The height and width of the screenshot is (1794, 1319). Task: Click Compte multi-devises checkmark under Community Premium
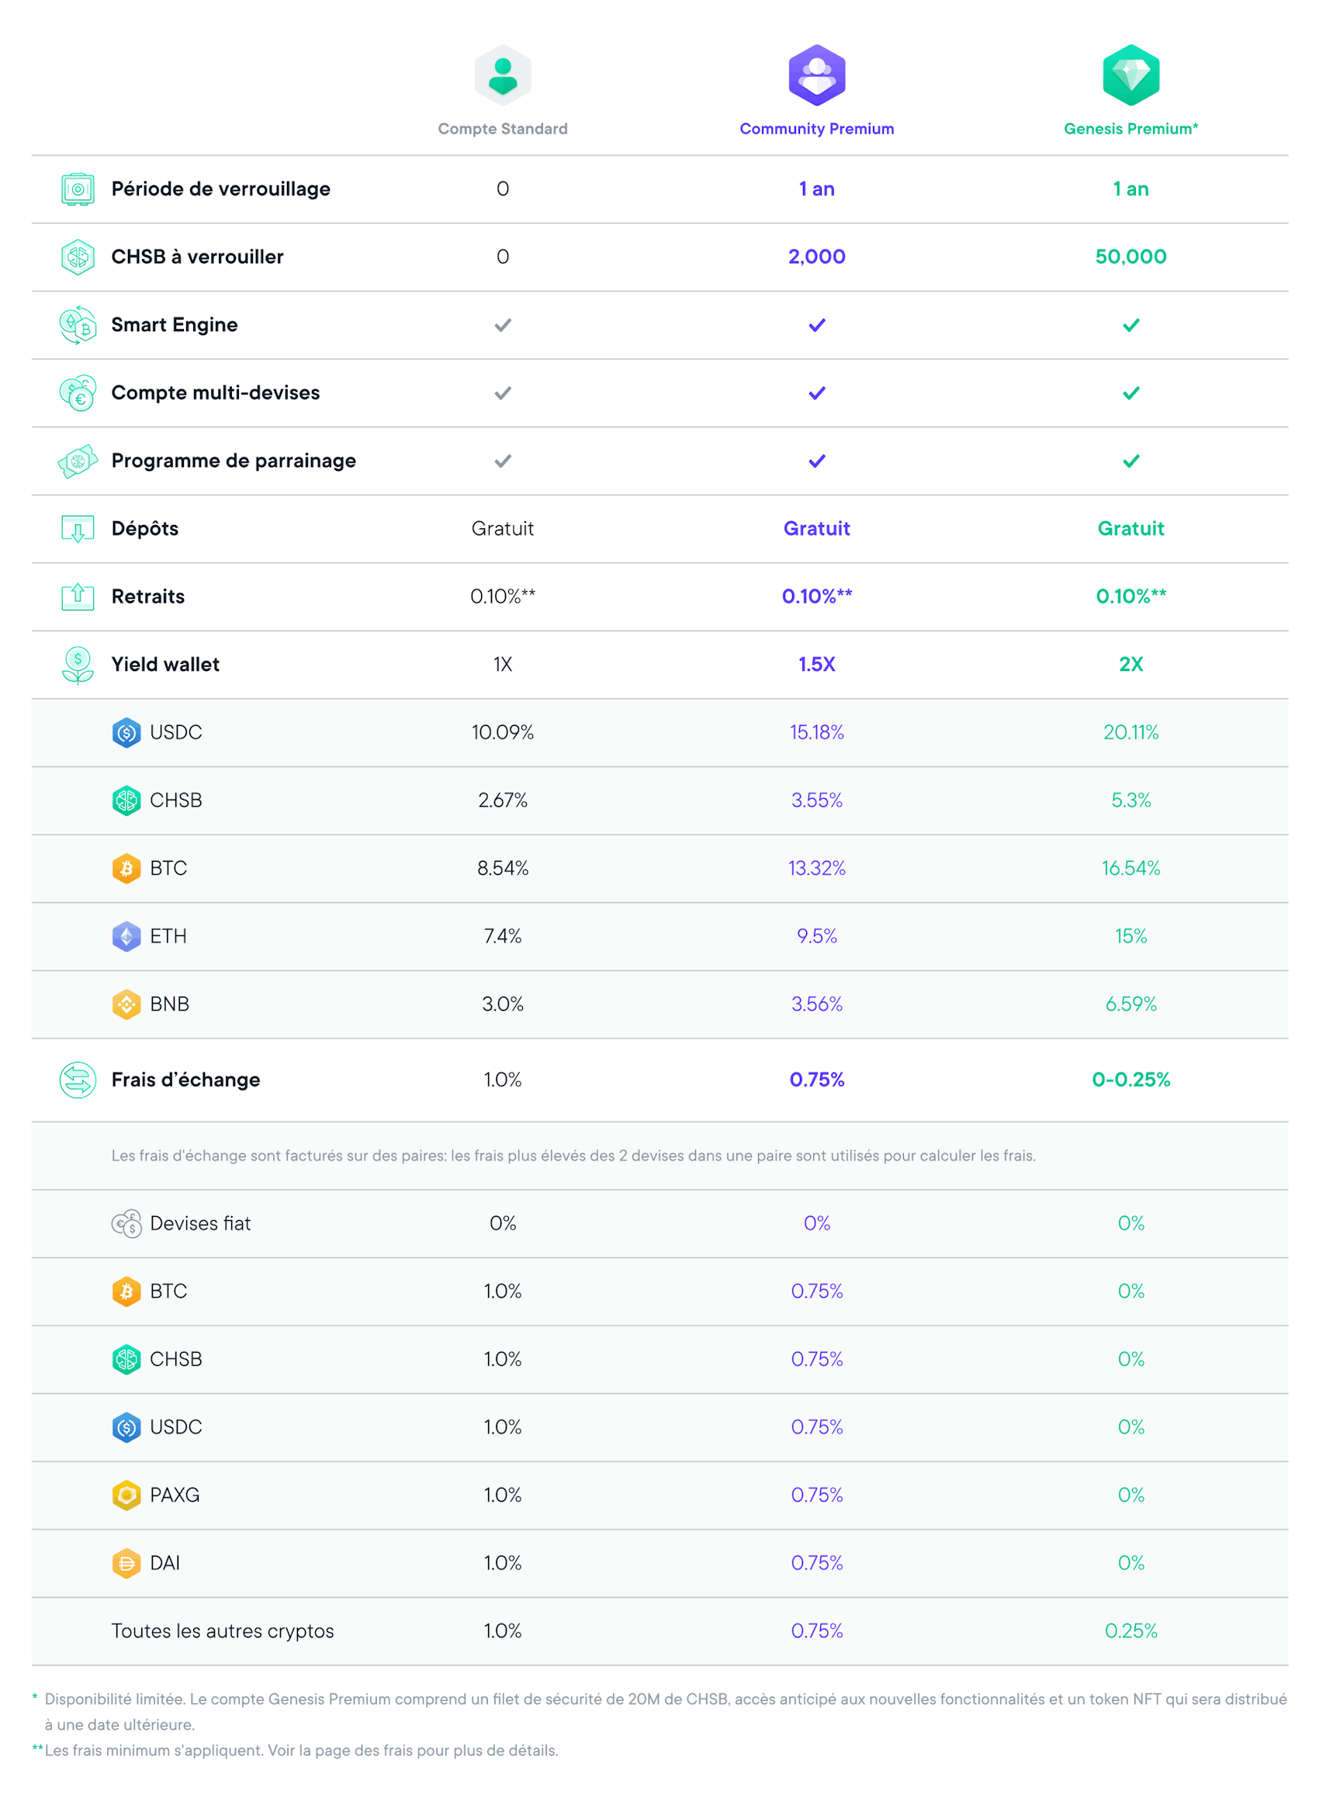tap(816, 392)
